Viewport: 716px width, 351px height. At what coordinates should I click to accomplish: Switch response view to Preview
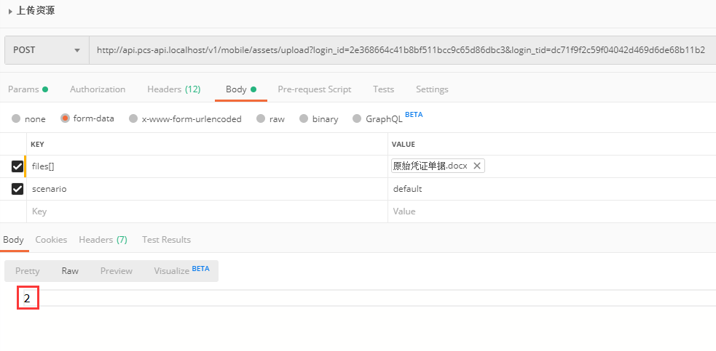tap(117, 271)
